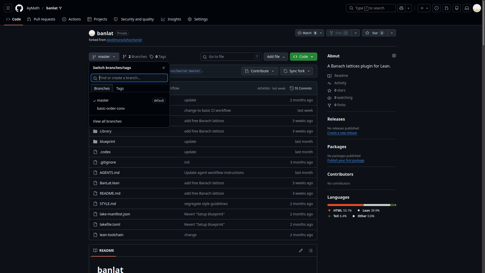Open the repositories icon in header
Viewport: 485px width, 273px height.
(x=457, y=8)
